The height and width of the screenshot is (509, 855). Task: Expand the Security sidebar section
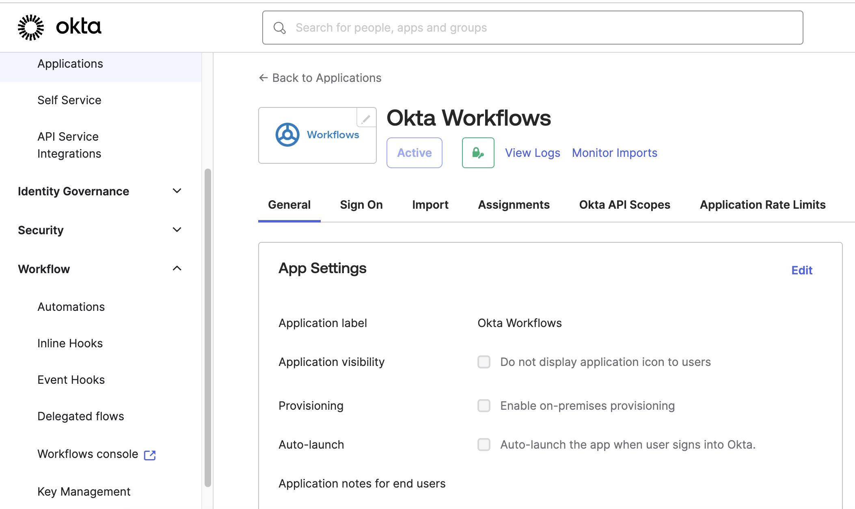pyautogui.click(x=177, y=230)
